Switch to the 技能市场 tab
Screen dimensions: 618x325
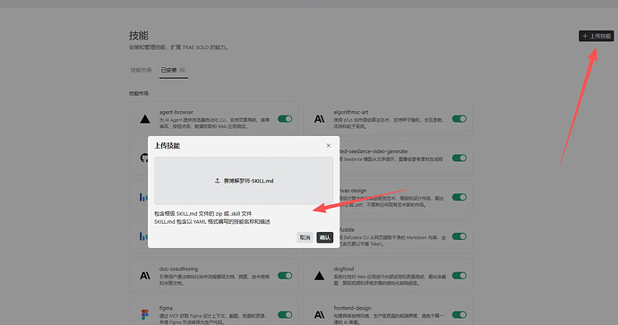[x=142, y=70]
